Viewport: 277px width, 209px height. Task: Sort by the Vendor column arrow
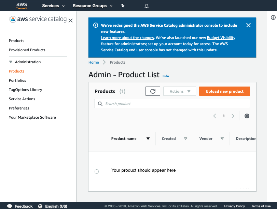(x=222, y=139)
